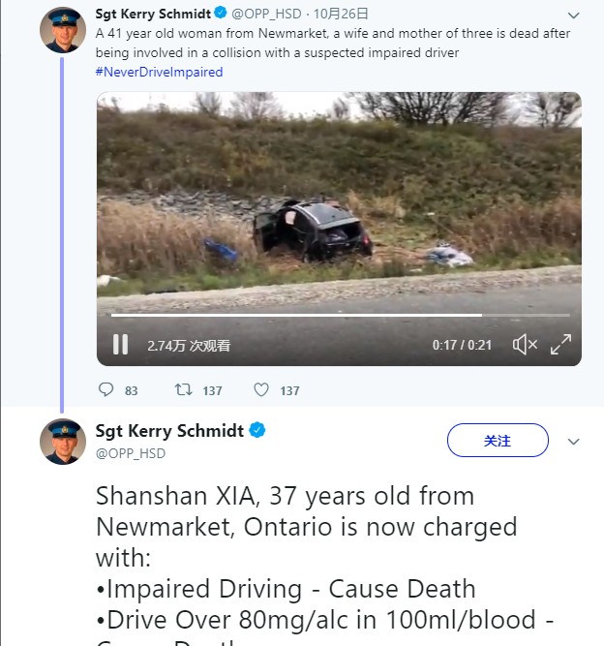The height and width of the screenshot is (646, 604).
Task: Open the #NeverDriveImpaired hashtag
Action: tap(159, 72)
